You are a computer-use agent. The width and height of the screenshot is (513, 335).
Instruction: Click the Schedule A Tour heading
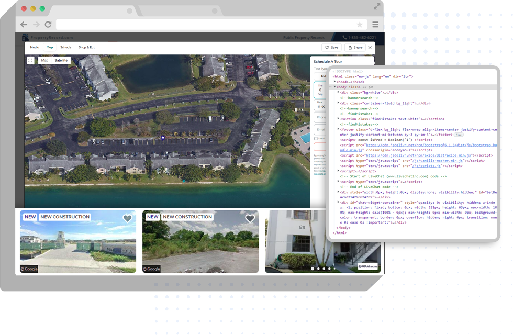pyautogui.click(x=328, y=62)
